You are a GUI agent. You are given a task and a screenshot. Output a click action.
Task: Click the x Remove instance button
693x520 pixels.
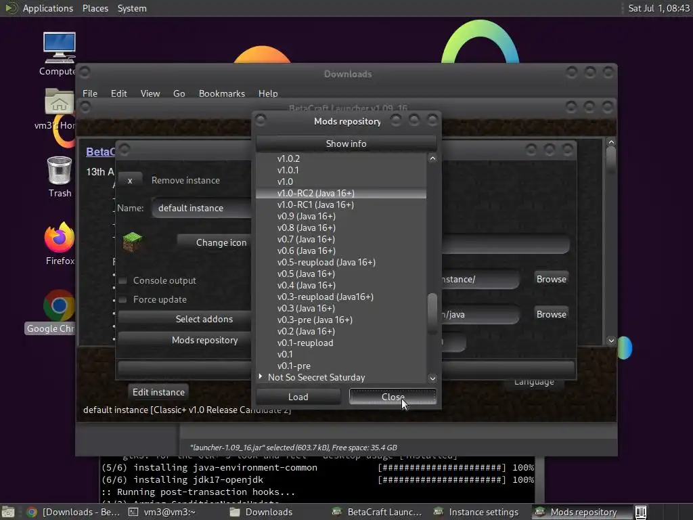pyautogui.click(x=130, y=180)
